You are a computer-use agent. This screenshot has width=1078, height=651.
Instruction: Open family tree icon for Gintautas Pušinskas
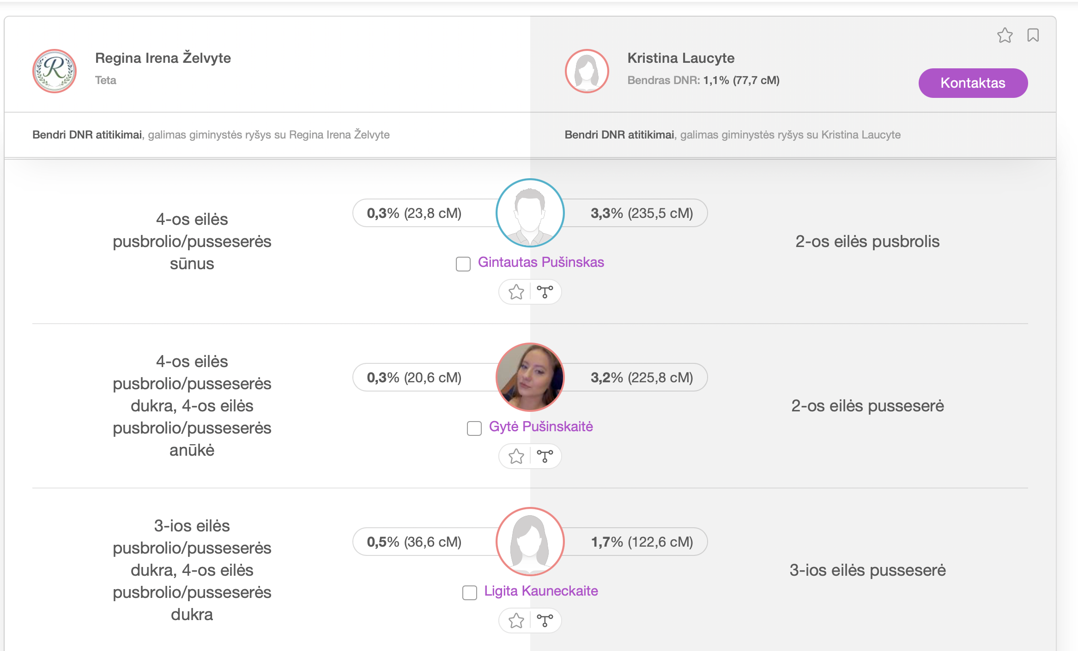coord(545,292)
